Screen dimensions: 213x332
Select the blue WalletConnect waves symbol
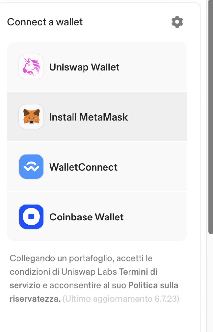[x=31, y=167]
